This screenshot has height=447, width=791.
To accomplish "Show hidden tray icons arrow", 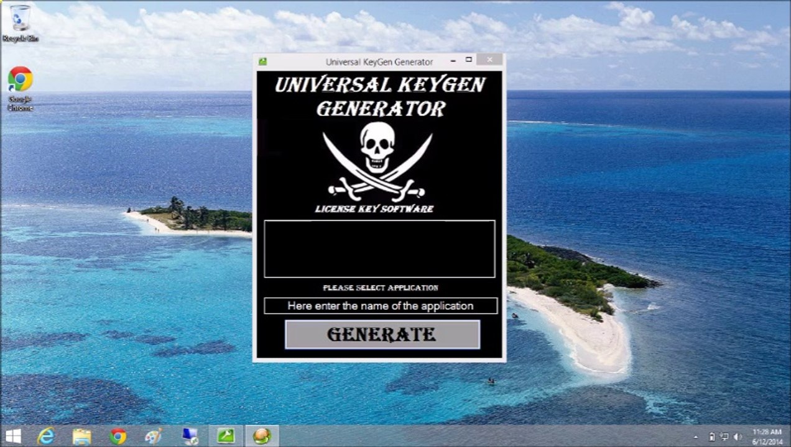I will coord(696,437).
